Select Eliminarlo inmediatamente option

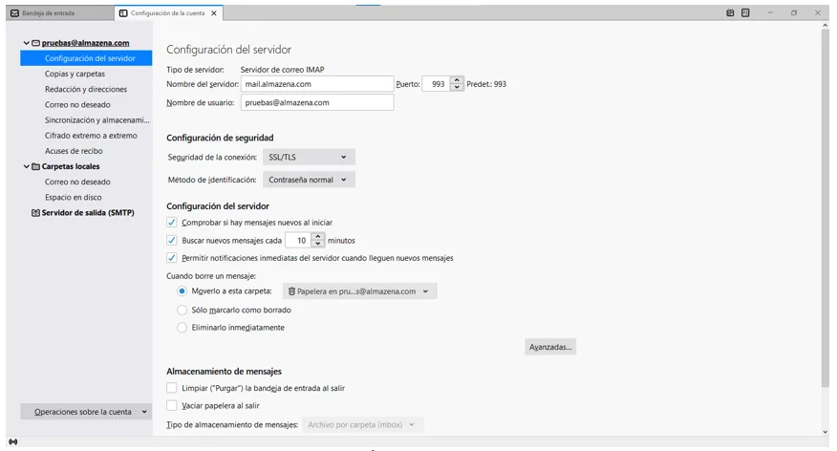[x=182, y=327]
